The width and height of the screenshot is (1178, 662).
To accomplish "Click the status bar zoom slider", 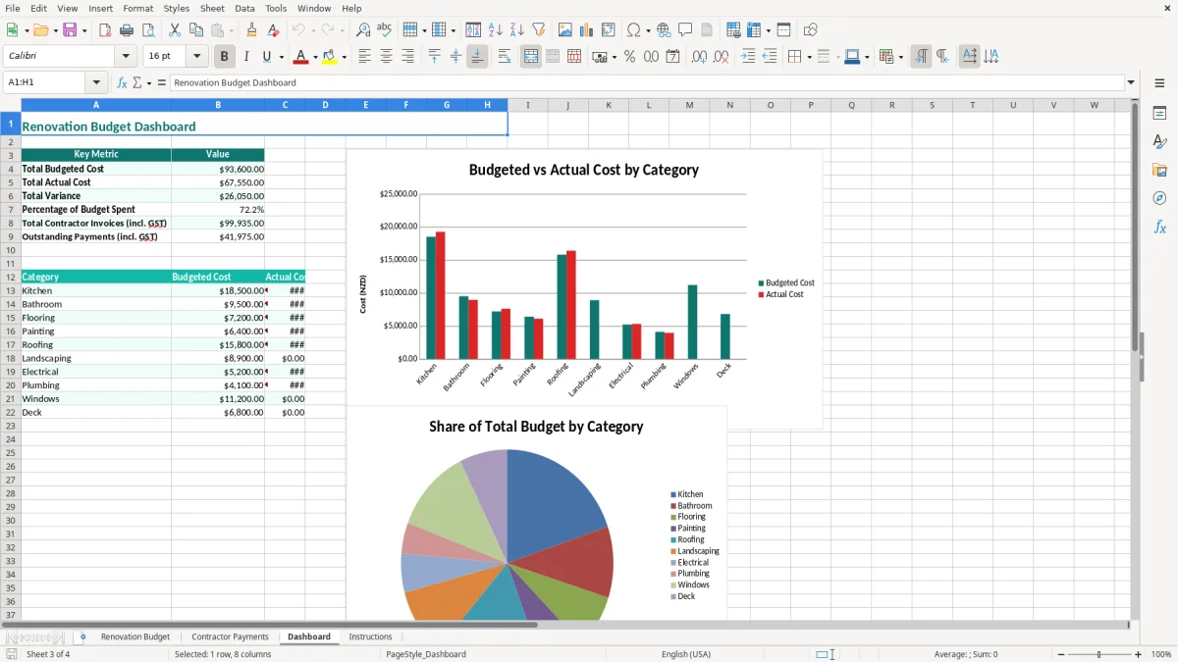I will pos(1099,654).
